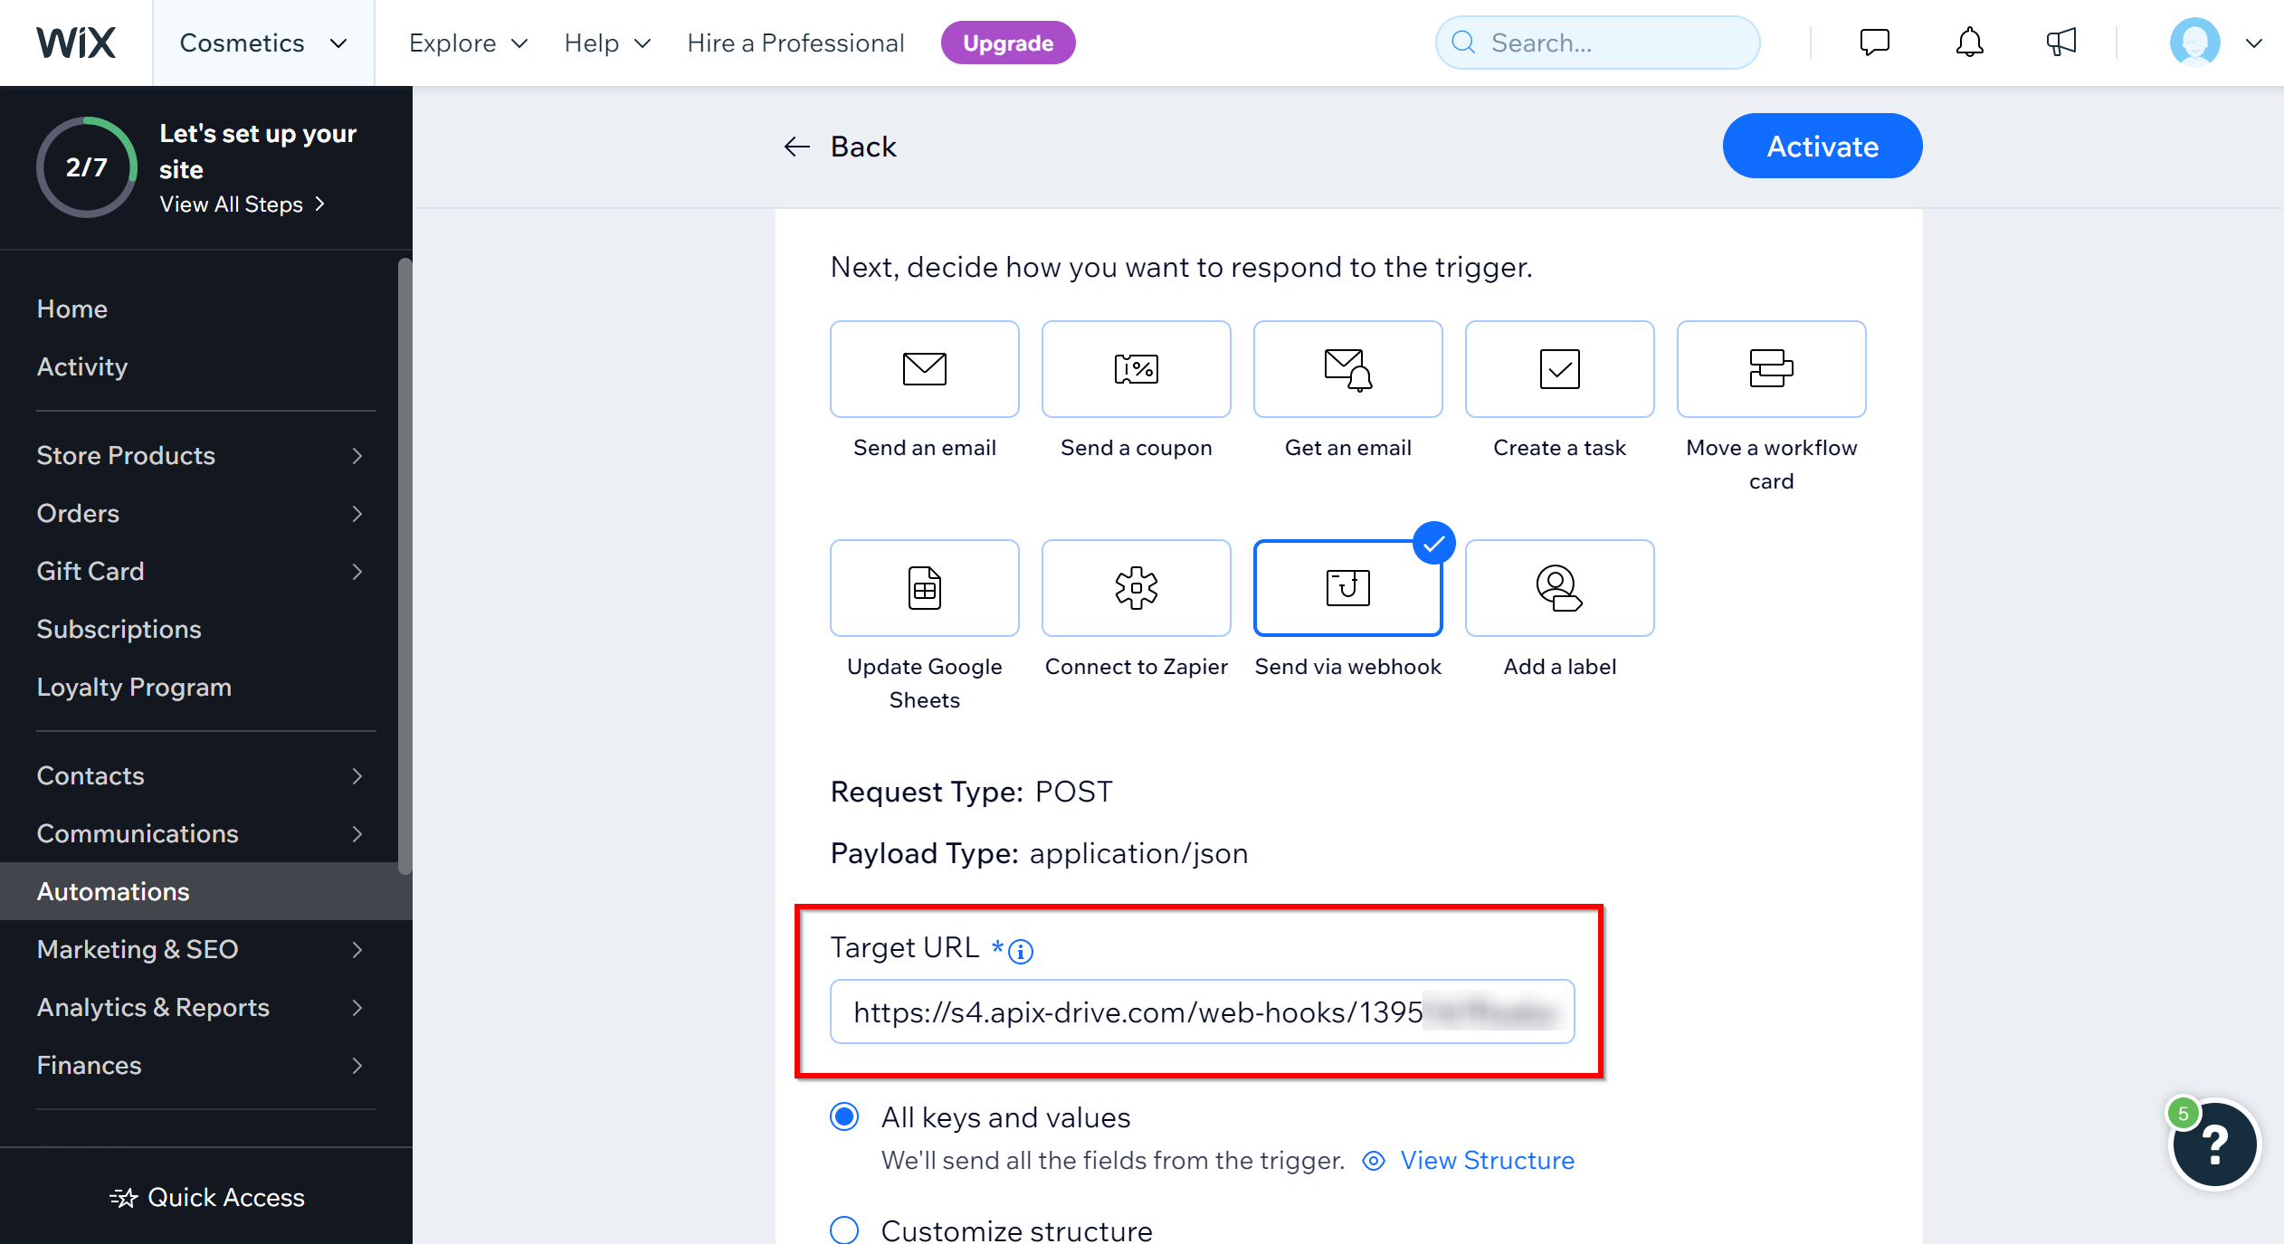Open the chat messages icon
Screen dimensions: 2284x1244
pyautogui.click(x=1874, y=43)
